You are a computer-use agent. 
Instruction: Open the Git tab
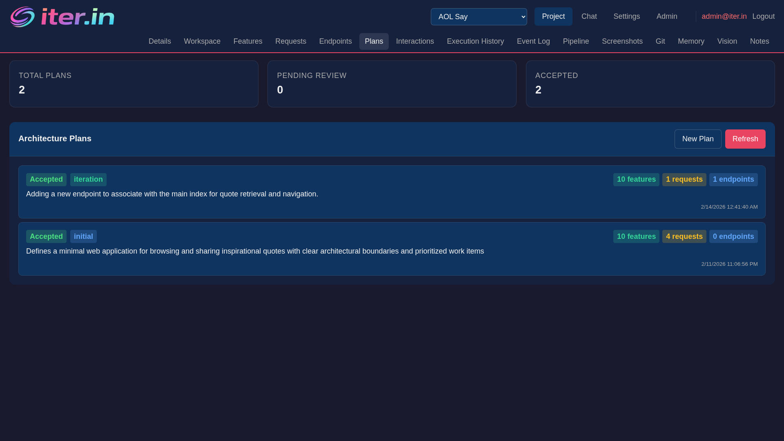[x=660, y=41]
